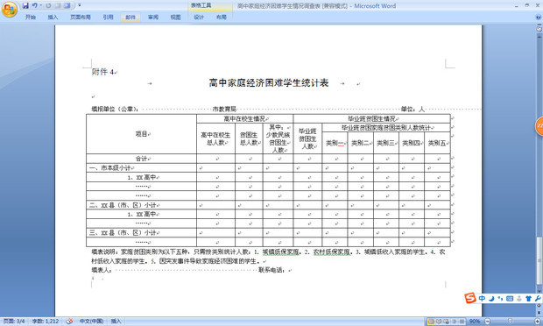
Task: Click the 类别三 column header
Action: (x=385, y=143)
